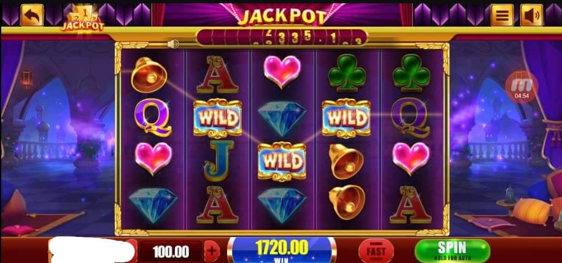Image resolution: width=562 pixels, height=263 pixels.
Task: Click the JACKPOT title banner
Action: [282, 16]
